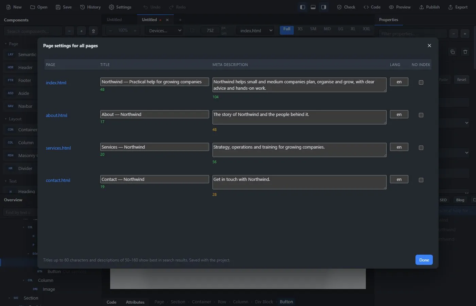Click the lang field for services.html
The height and width of the screenshot is (306, 476).
point(399,147)
